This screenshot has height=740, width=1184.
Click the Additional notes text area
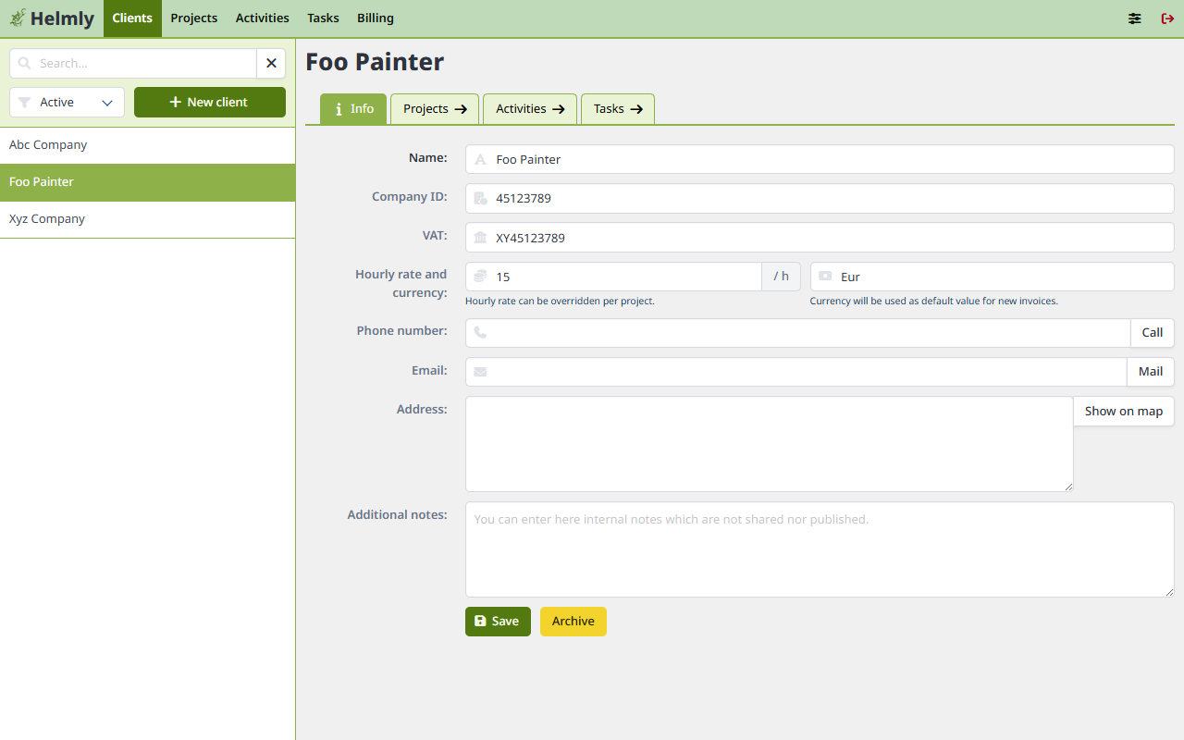(x=820, y=549)
